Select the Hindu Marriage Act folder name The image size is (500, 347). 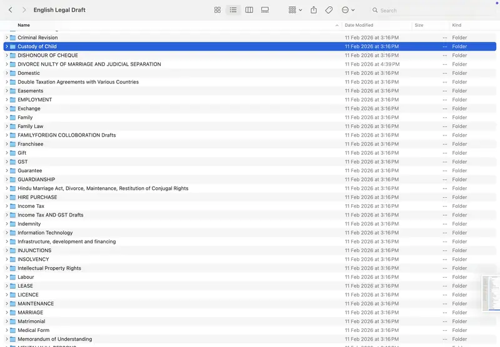point(103,188)
